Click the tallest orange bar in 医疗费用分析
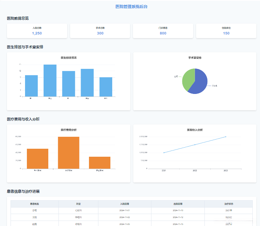 click(x=69, y=153)
